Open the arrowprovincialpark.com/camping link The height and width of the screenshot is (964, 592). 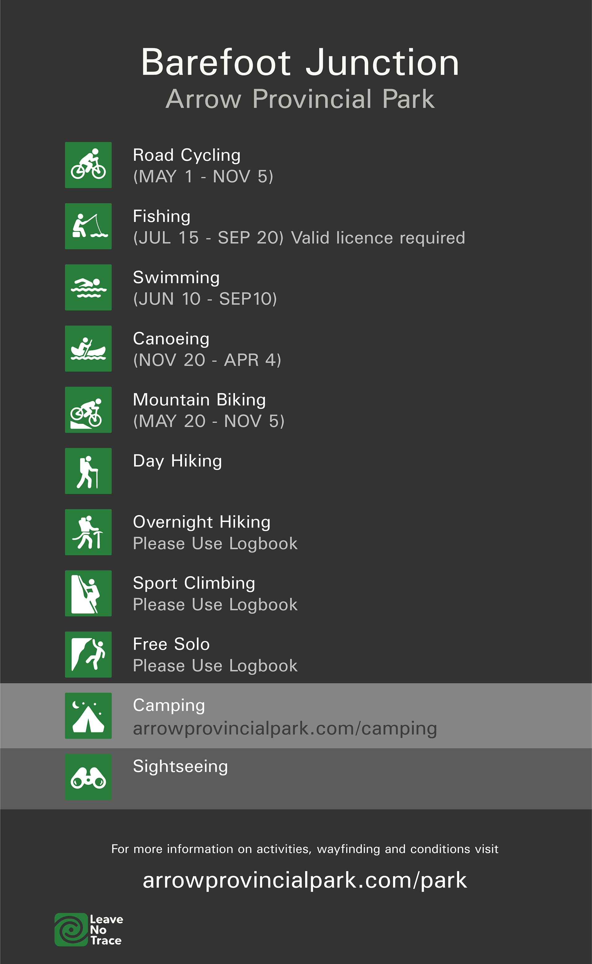click(x=285, y=728)
